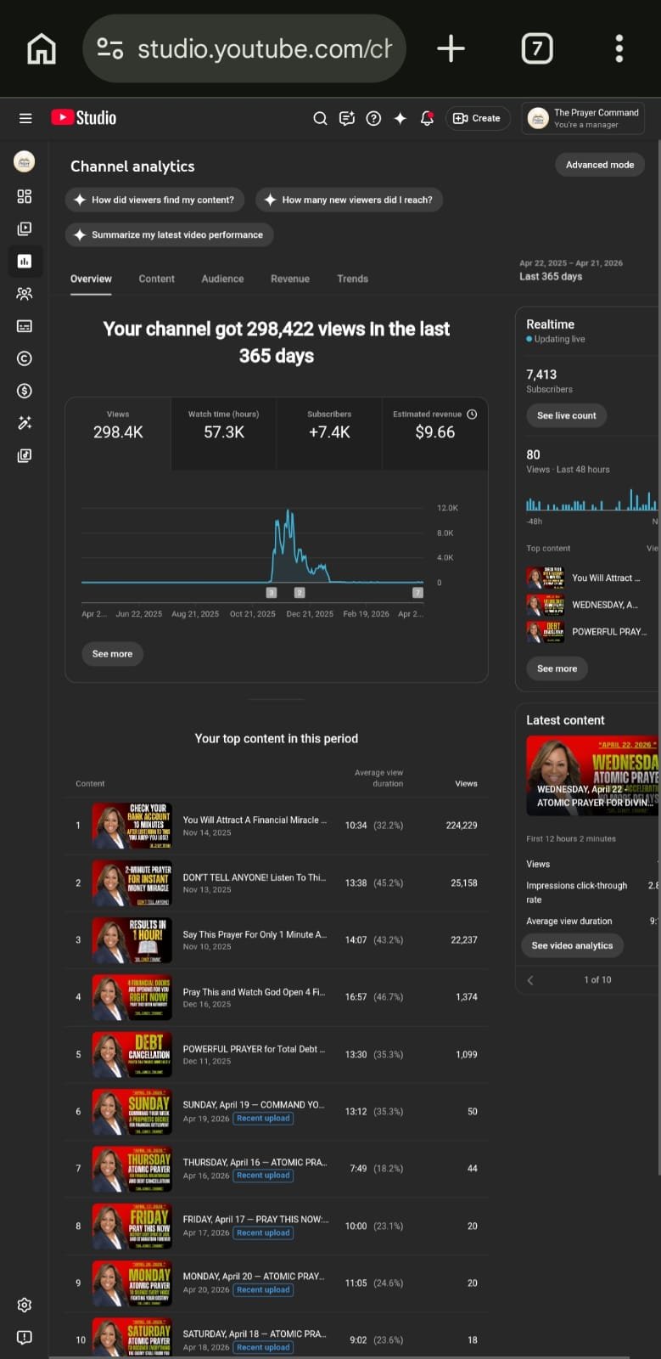Open Copyright icon in left sidebar
Screen dimensions: 661x1359
(x=25, y=358)
